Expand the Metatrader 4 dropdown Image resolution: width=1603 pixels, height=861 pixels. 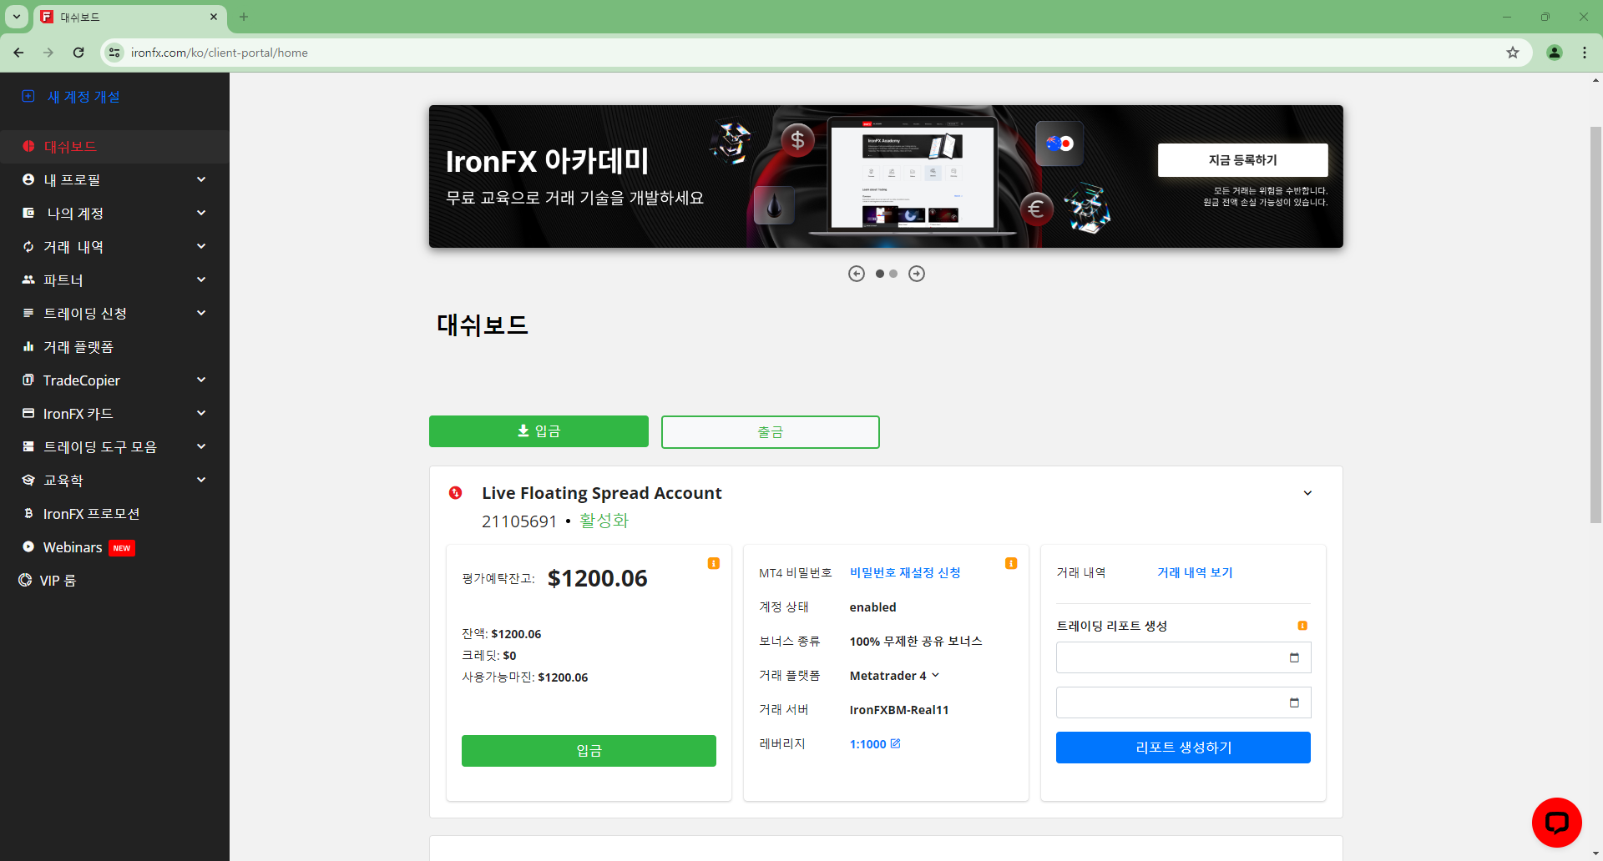pos(936,675)
